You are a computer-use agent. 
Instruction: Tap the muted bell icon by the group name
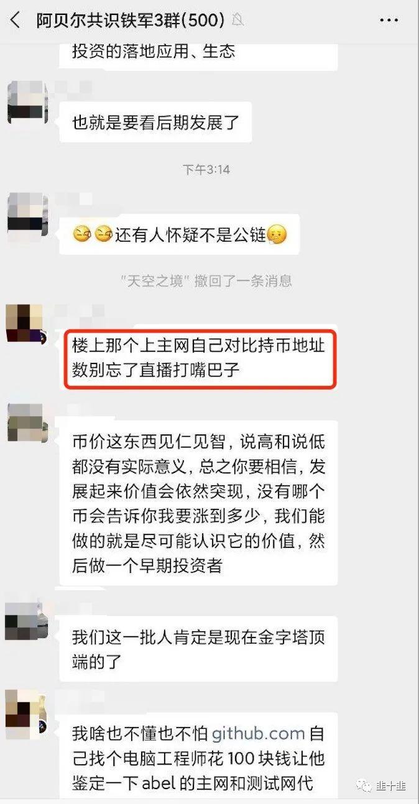[x=236, y=21]
